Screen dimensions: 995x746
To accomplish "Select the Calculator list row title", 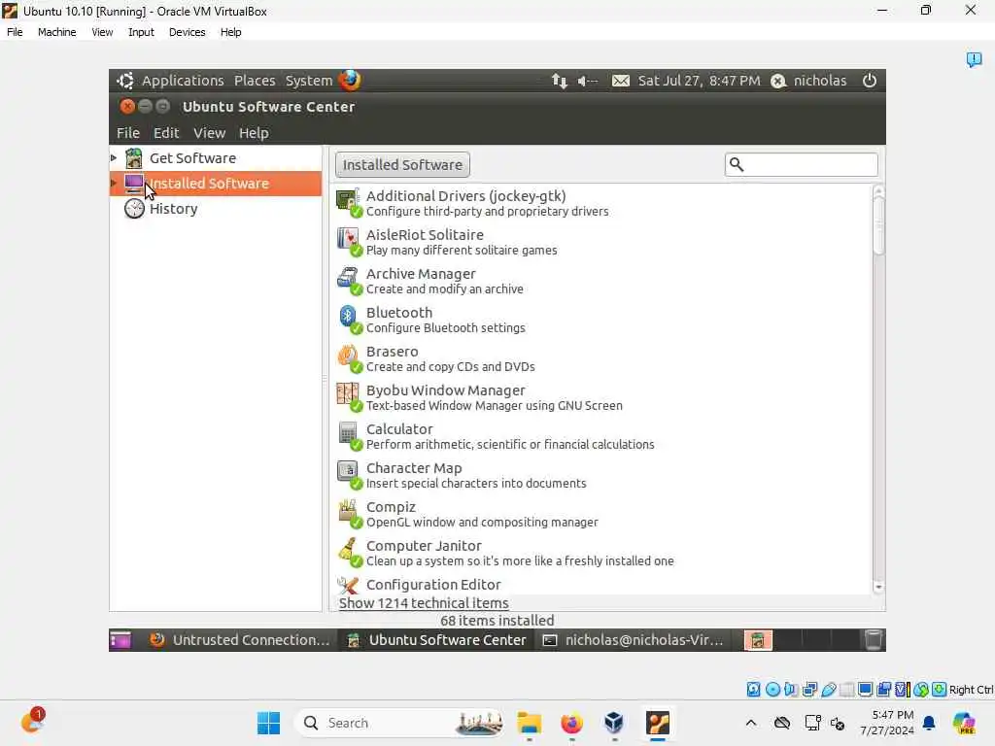I will point(399,429).
